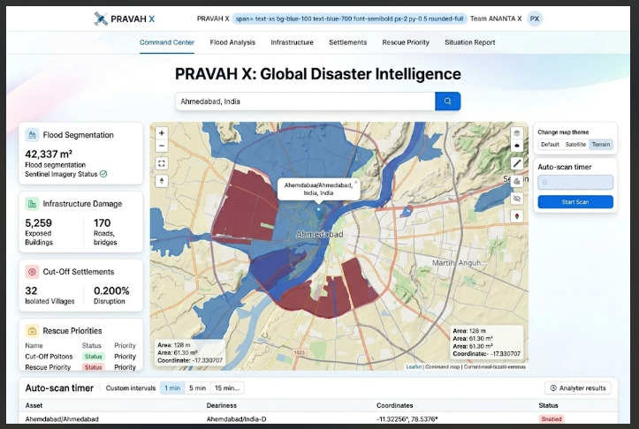Click the Infrastructure Damage card icon
This screenshot has width=639, height=429.
click(32, 204)
